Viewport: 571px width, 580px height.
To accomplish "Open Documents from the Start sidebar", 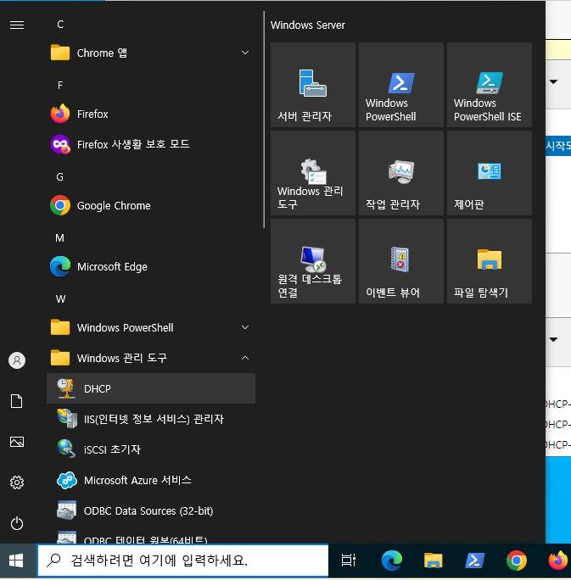I will click(17, 401).
